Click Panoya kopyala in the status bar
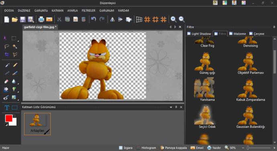The image size is (277, 151). pos(173,148)
